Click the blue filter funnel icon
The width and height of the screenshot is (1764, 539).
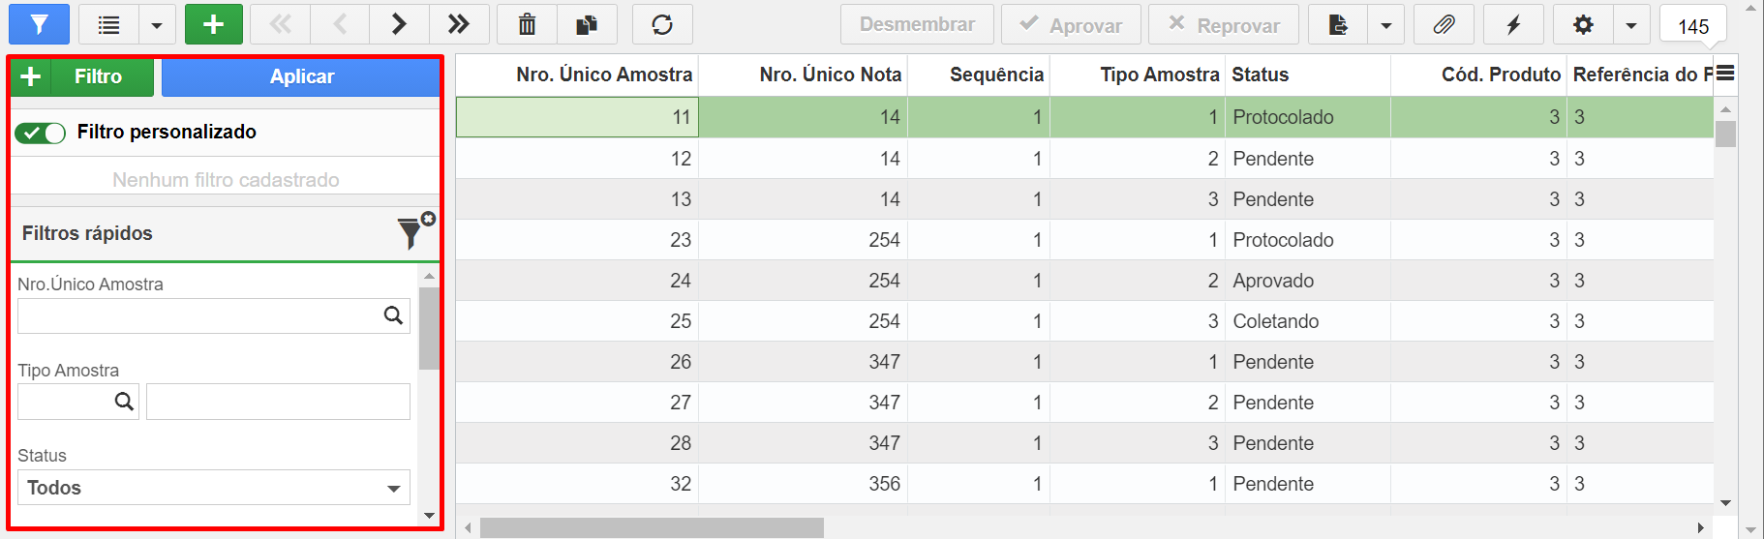[39, 24]
